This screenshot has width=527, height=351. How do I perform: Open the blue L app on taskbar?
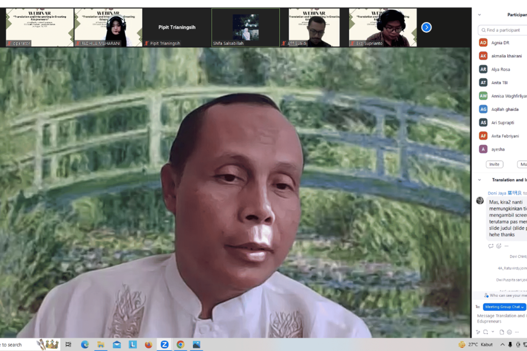click(133, 344)
